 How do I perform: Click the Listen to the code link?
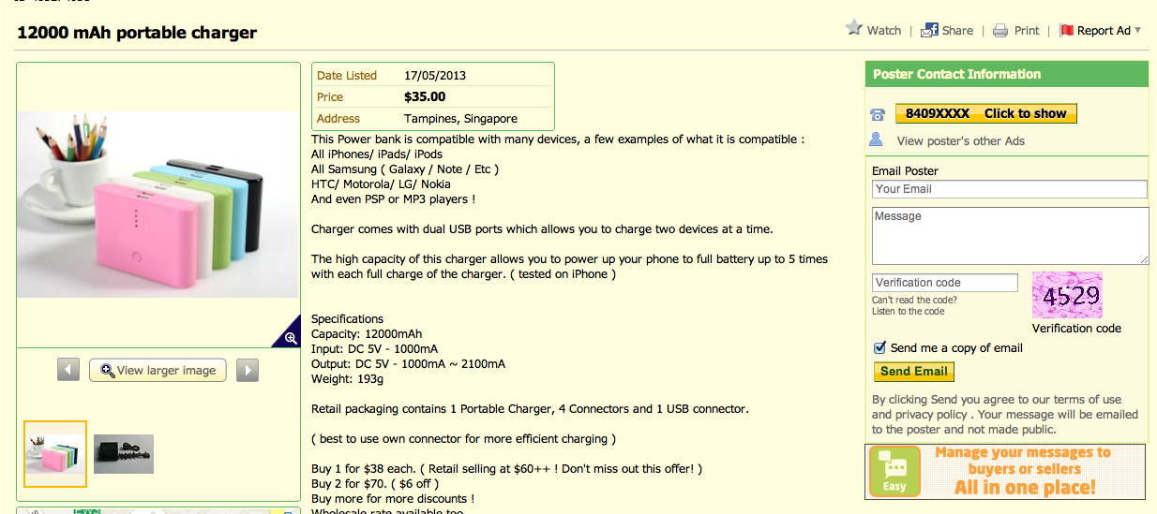(908, 311)
